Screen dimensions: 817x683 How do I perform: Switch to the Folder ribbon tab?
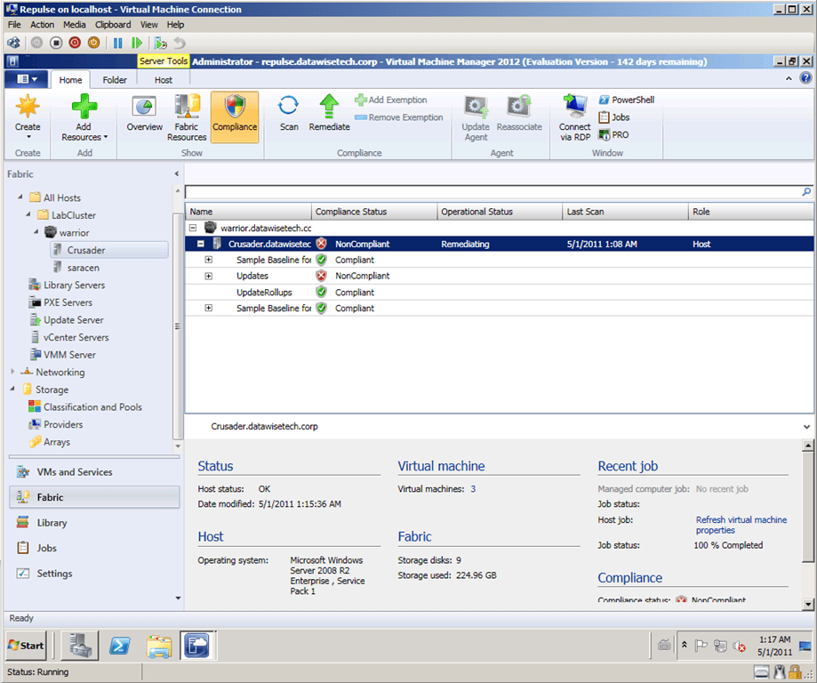click(115, 80)
